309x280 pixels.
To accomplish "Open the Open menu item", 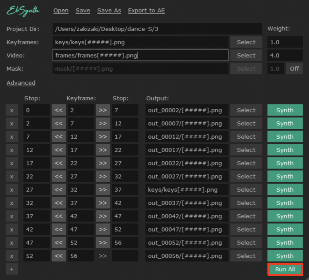I will pos(61,11).
